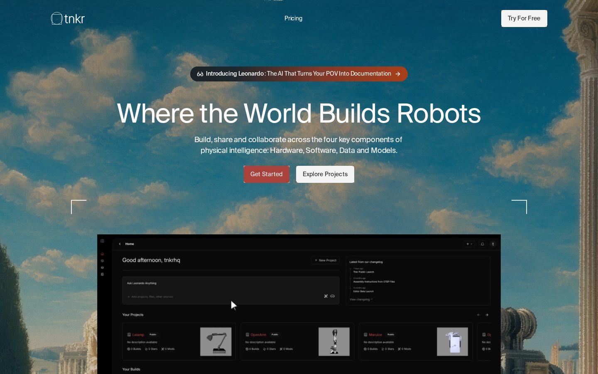Viewport: 598px width, 374px height.
Task: Click the OpenArm robot arm thumbnail
Action: click(x=334, y=342)
